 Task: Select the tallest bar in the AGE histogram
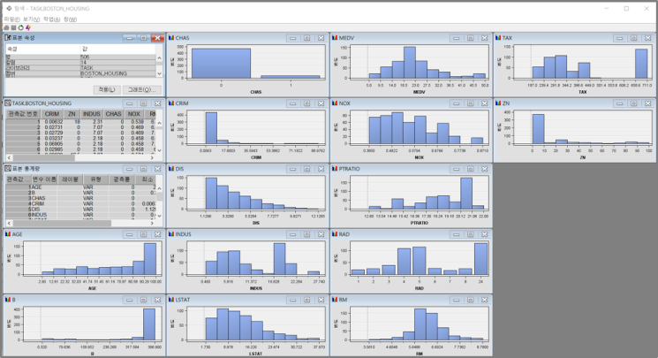[150, 259]
